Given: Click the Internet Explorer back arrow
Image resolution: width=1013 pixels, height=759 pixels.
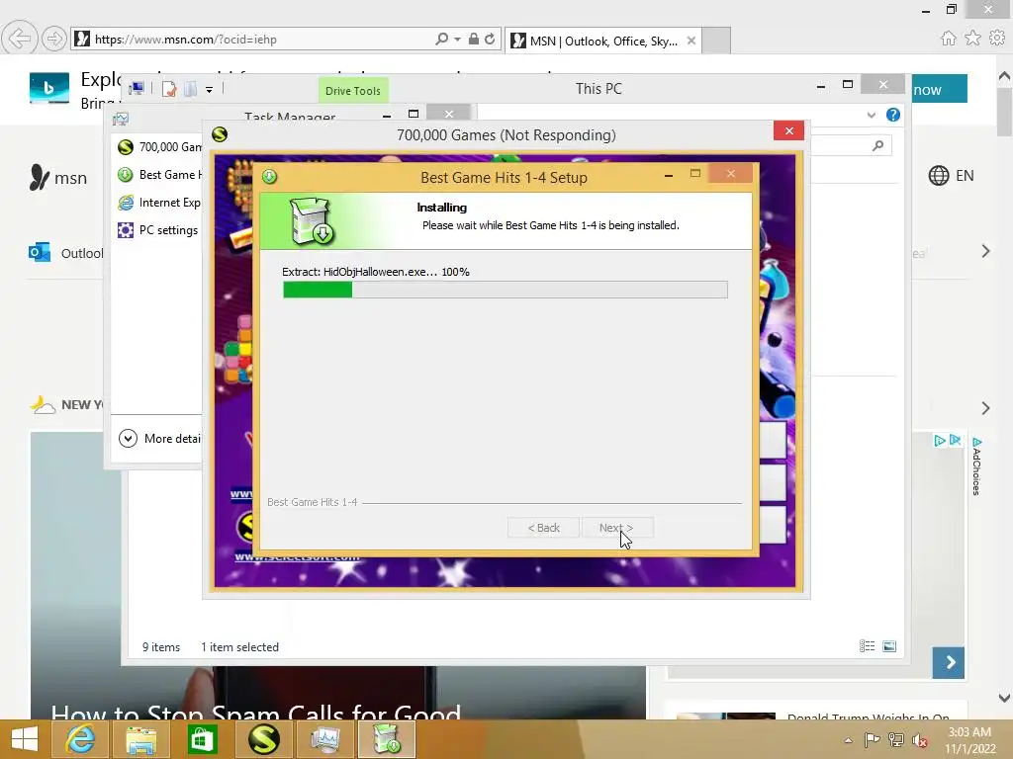Looking at the screenshot, I should point(20,39).
